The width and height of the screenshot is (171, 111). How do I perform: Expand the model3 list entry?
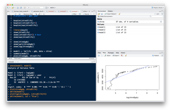(x=98, y=33)
